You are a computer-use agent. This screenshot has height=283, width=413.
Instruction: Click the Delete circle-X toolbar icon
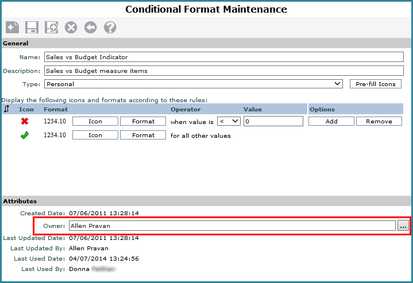71,27
